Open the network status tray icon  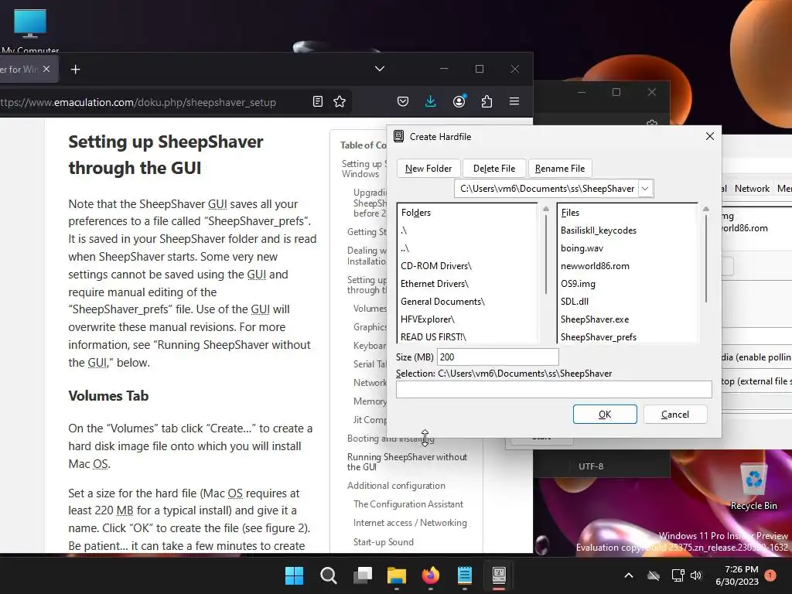[678, 575]
